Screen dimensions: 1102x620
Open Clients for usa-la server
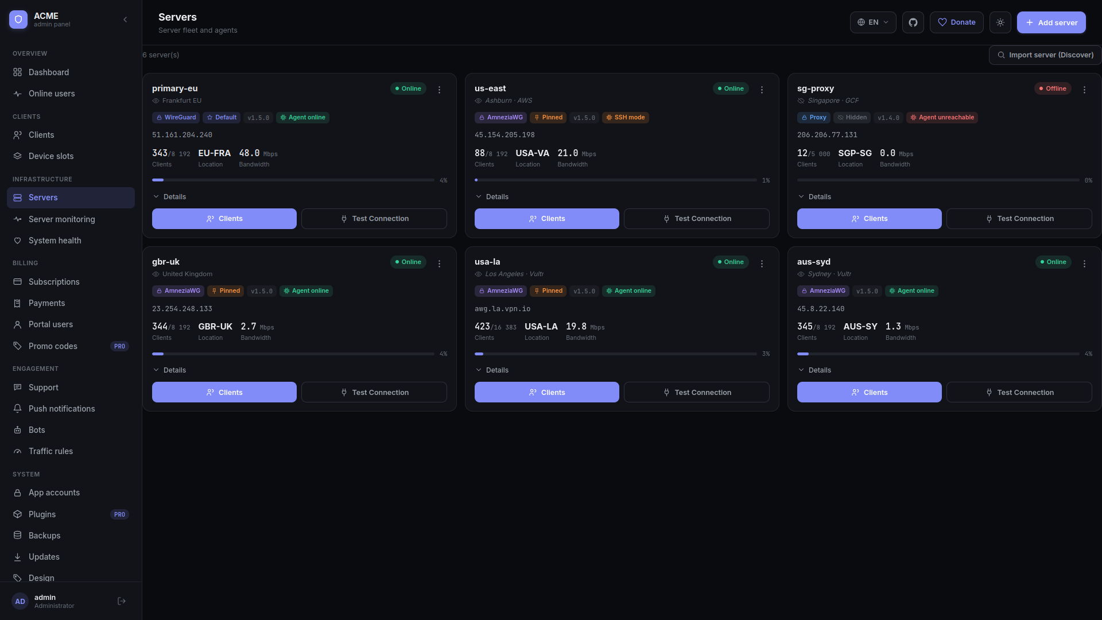click(547, 392)
